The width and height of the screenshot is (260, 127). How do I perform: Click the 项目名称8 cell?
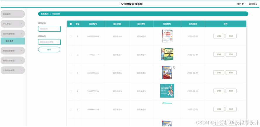117,37
